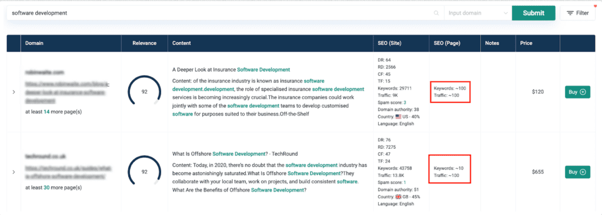Open article What Is Offshore Software Development
This screenshot has height=215, width=602.
pyautogui.click(x=235, y=154)
